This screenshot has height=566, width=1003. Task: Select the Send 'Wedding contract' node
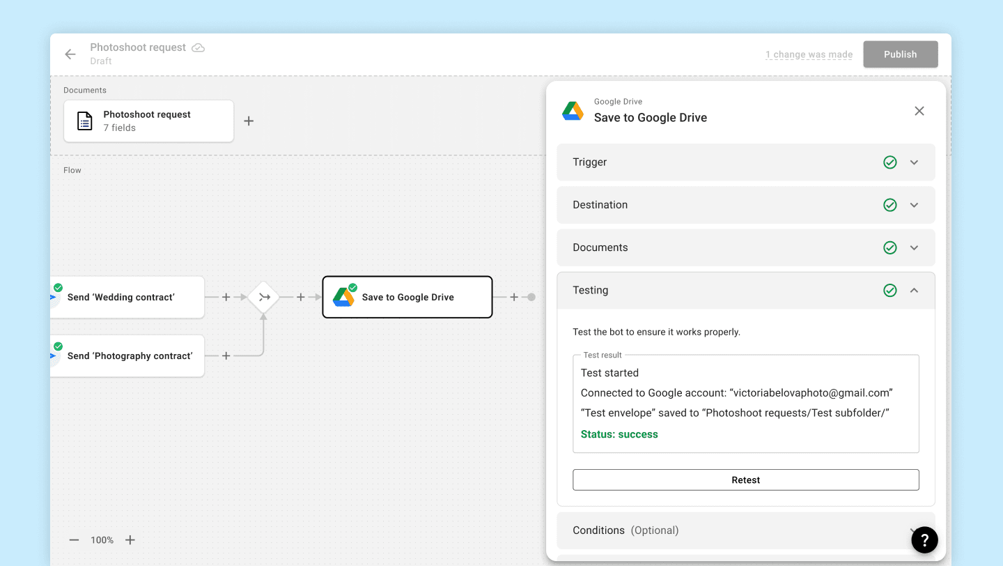[127, 297]
